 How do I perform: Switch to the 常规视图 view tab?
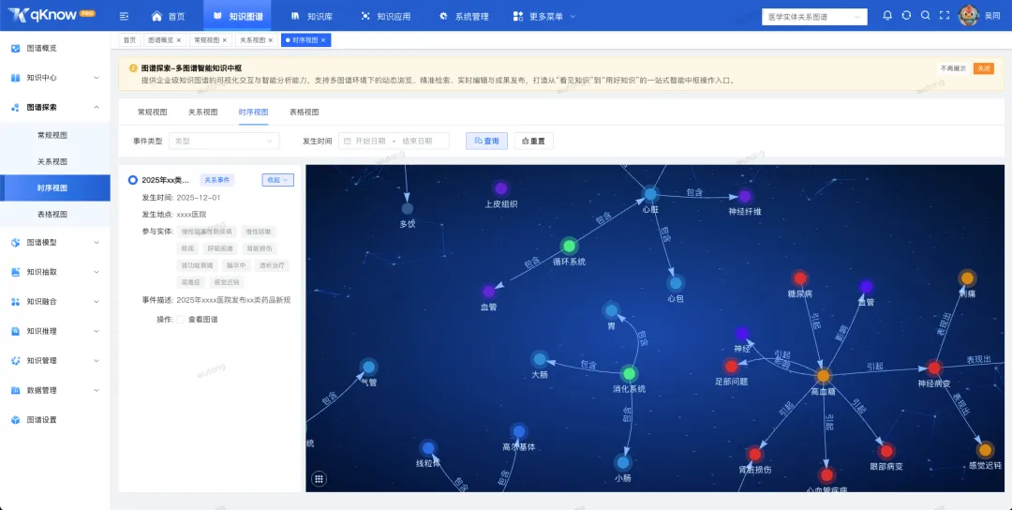[153, 112]
